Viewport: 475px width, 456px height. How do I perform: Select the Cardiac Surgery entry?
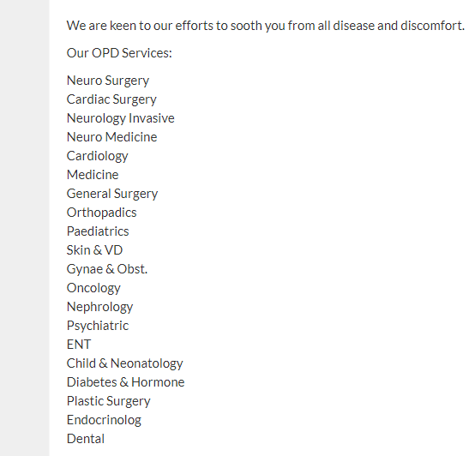(x=111, y=99)
